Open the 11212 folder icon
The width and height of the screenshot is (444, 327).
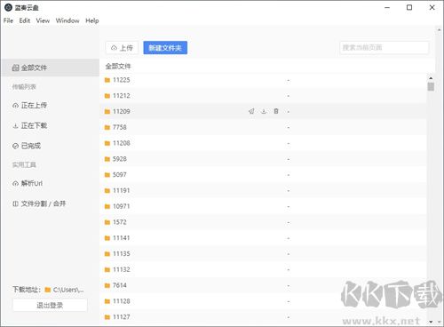[x=107, y=96]
